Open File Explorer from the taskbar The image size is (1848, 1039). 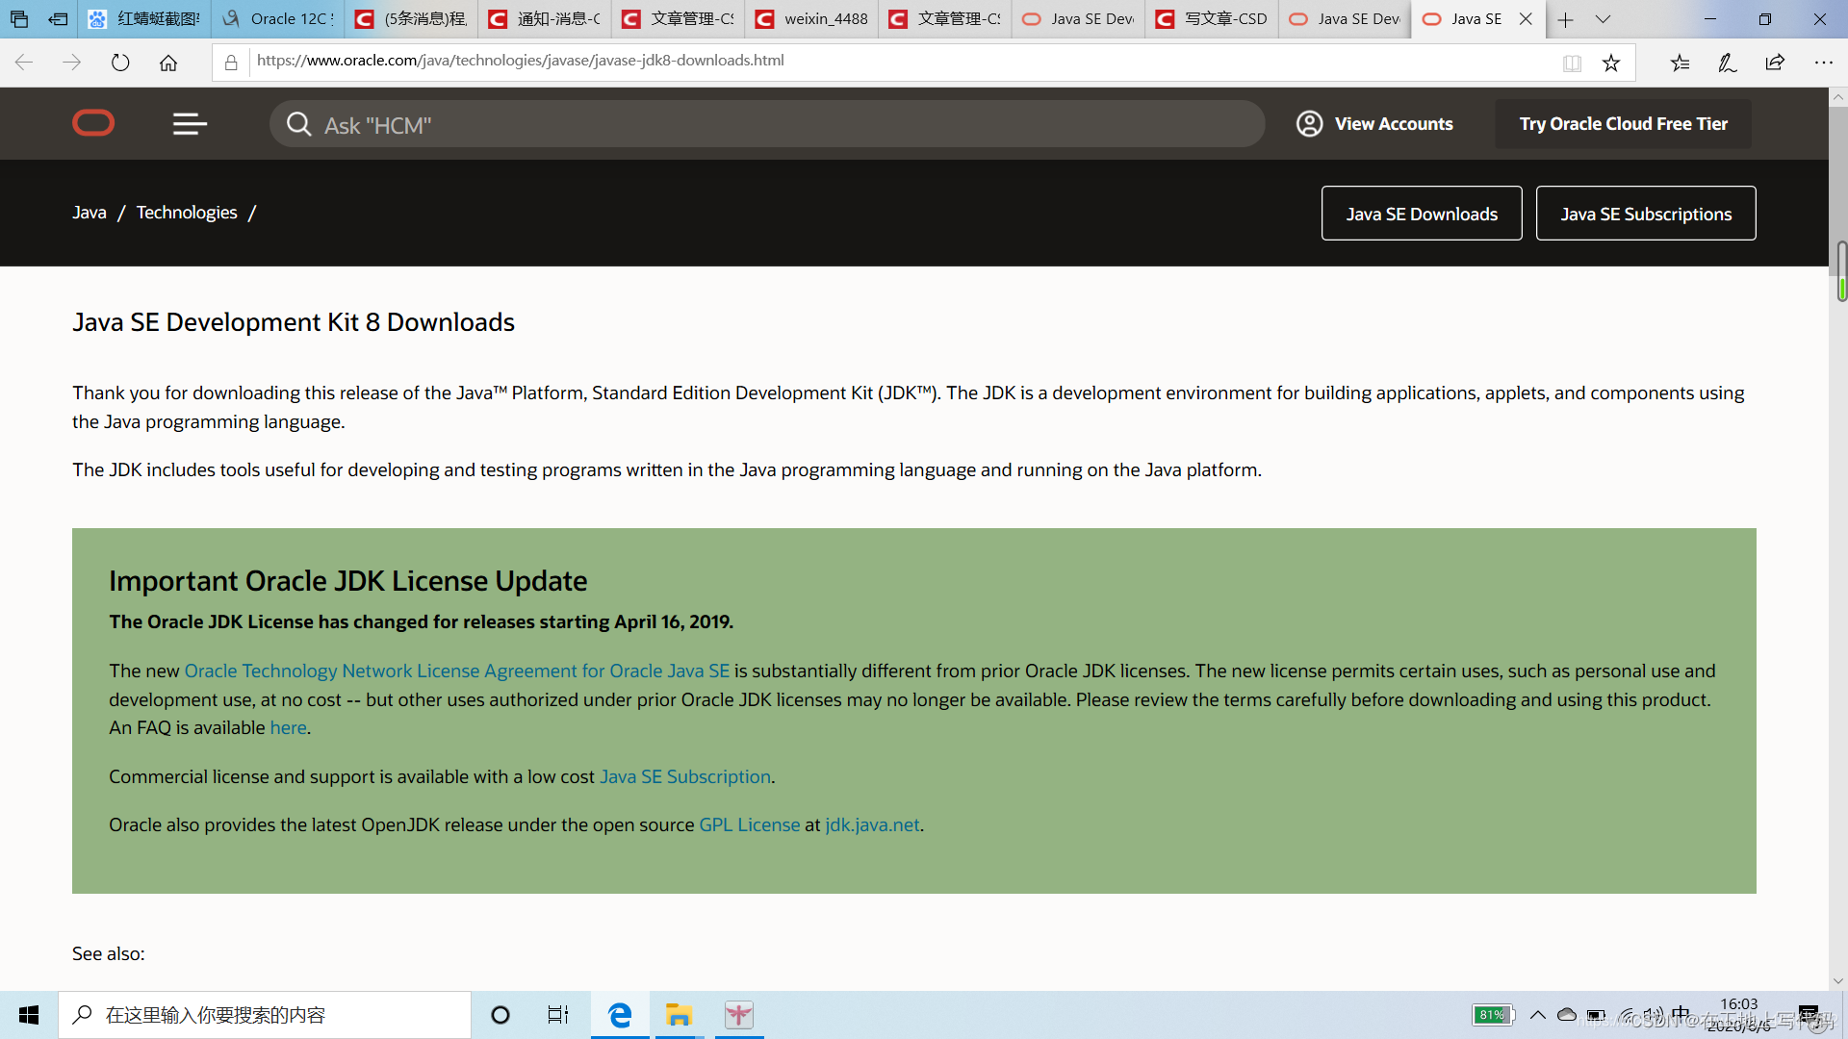680,1015
